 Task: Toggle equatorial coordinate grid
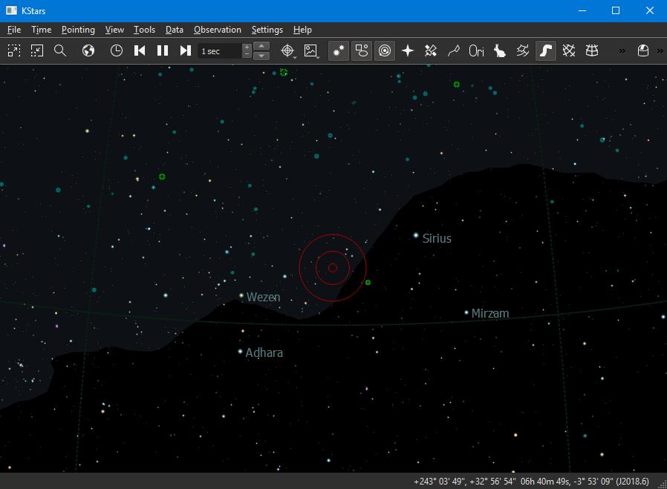pyautogui.click(x=569, y=51)
